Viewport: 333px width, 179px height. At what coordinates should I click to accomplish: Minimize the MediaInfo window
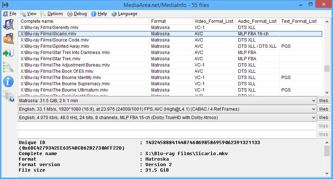(301, 4)
